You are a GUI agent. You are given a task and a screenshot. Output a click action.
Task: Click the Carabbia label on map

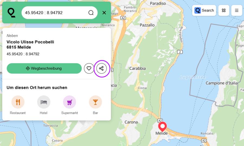pyautogui.click(x=137, y=68)
